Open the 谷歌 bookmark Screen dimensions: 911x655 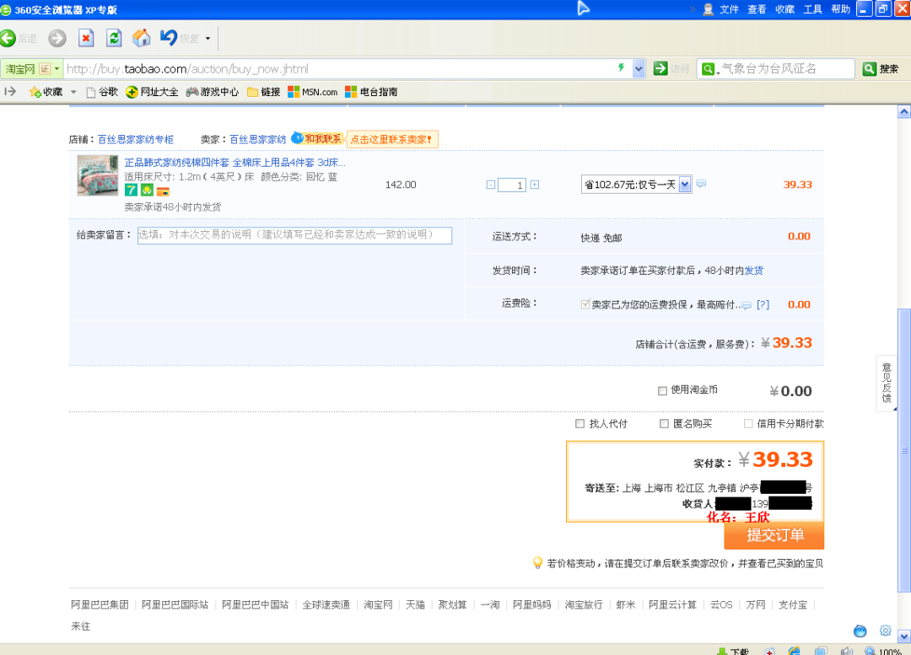click(x=102, y=92)
